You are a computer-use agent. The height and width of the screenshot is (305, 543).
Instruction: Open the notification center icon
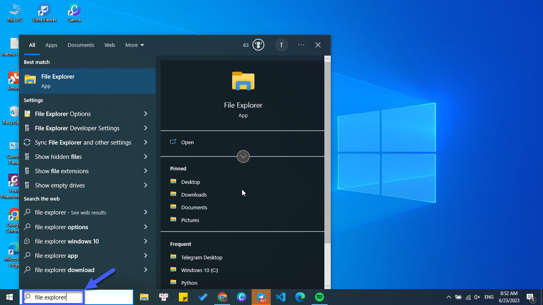[x=530, y=297]
